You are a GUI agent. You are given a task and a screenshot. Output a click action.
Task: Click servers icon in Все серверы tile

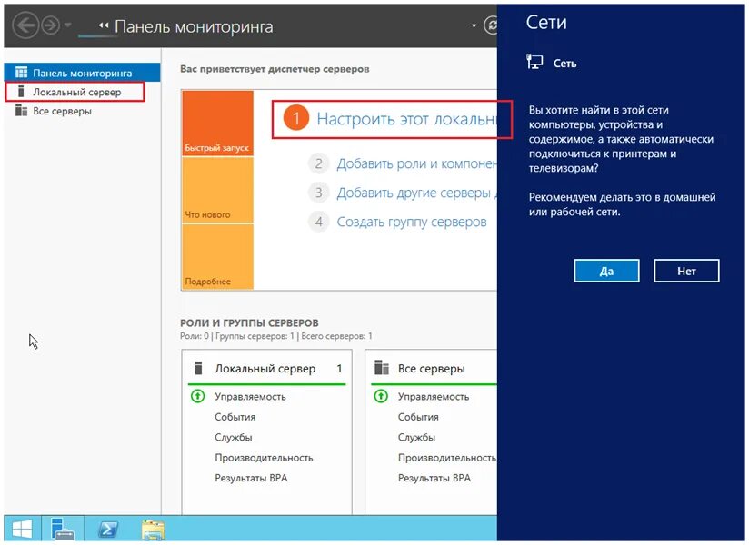click(382, 368)
